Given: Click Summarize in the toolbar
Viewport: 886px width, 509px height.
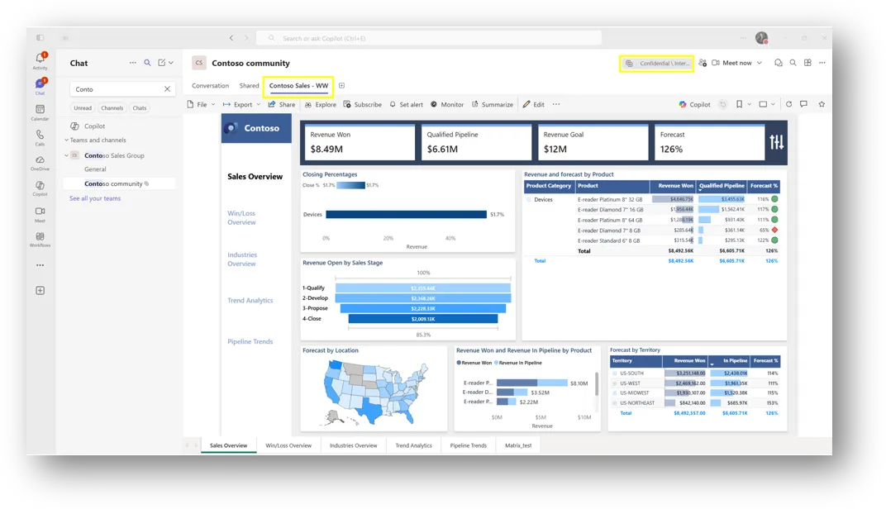Looking at the screenshot, I should (493, 104).
